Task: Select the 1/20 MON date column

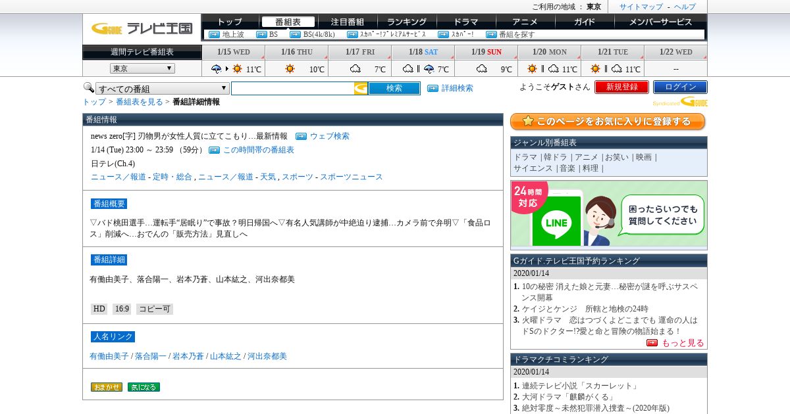Action: coord(549,52)
